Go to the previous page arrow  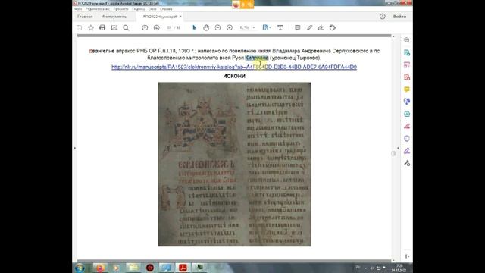pos(145,28)
